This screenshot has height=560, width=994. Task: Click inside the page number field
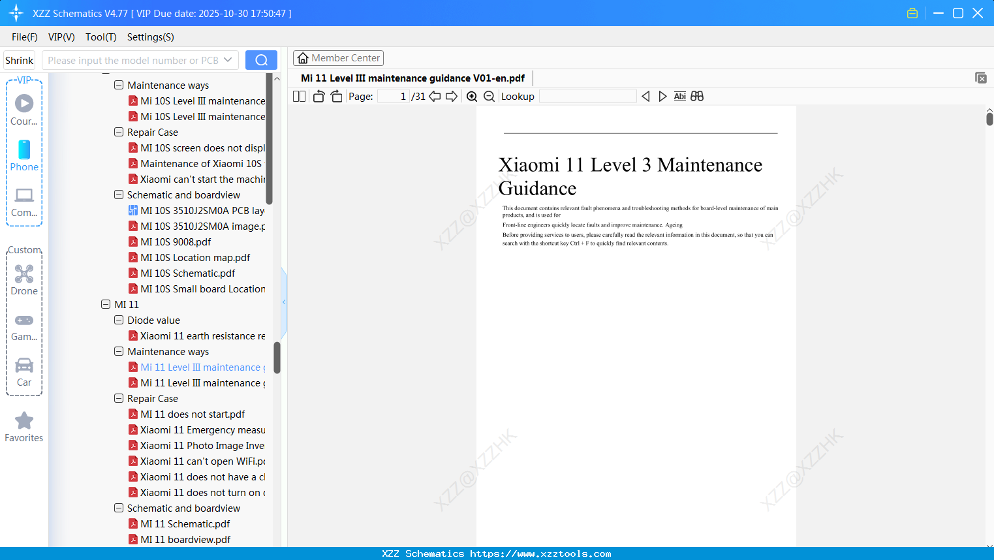click(x=392, y=96)
